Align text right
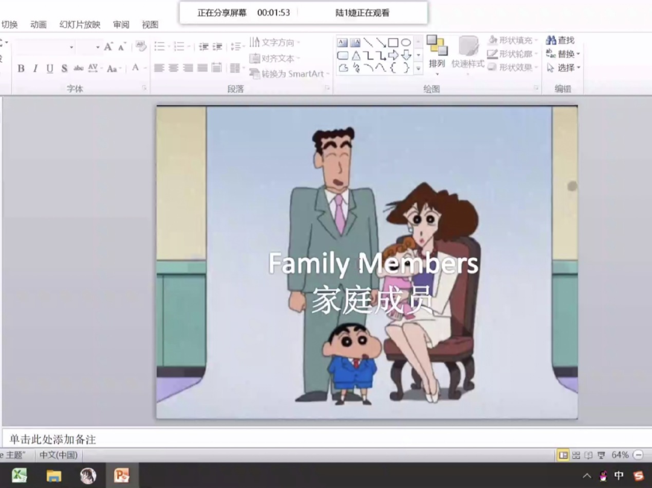 click(x=188, y=68)
